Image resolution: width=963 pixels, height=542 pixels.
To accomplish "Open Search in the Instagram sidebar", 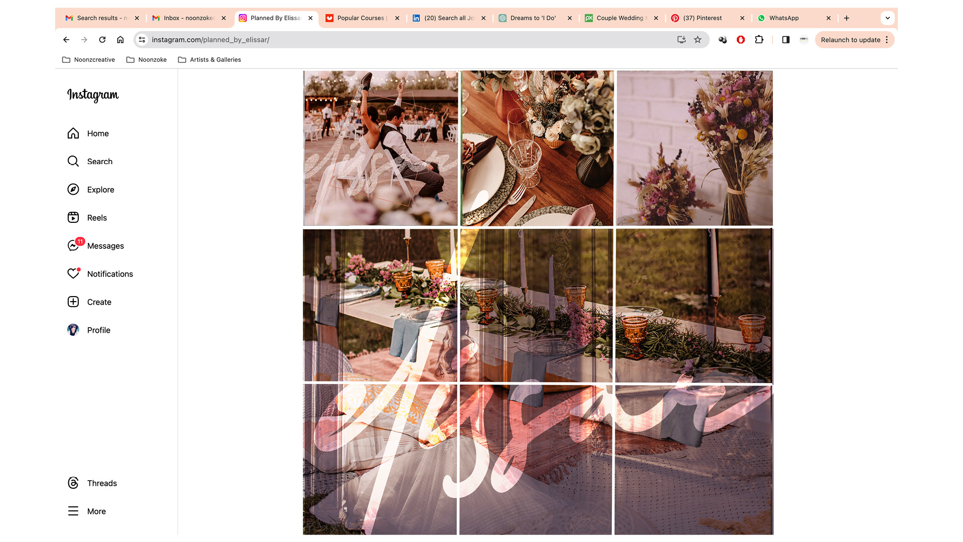I will (90, 162).
